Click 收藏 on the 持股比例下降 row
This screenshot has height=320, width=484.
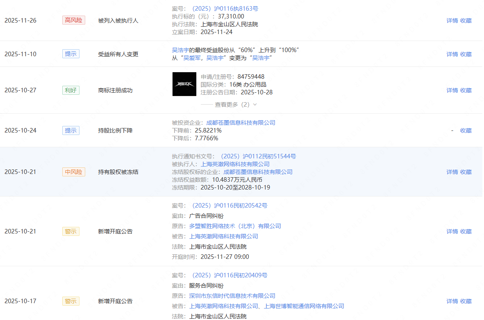click(x=466, y=130)
